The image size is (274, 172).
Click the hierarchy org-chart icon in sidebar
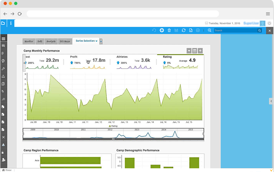(x=3, y=76)
